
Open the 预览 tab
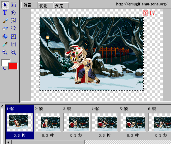[x=61, y=6]
